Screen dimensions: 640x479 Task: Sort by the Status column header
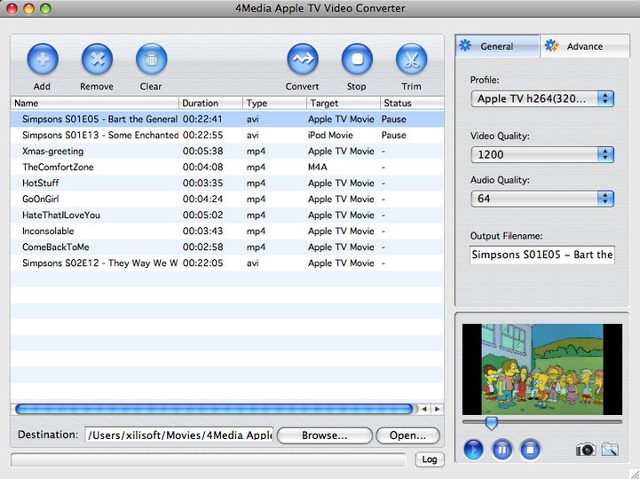[412, 103]
